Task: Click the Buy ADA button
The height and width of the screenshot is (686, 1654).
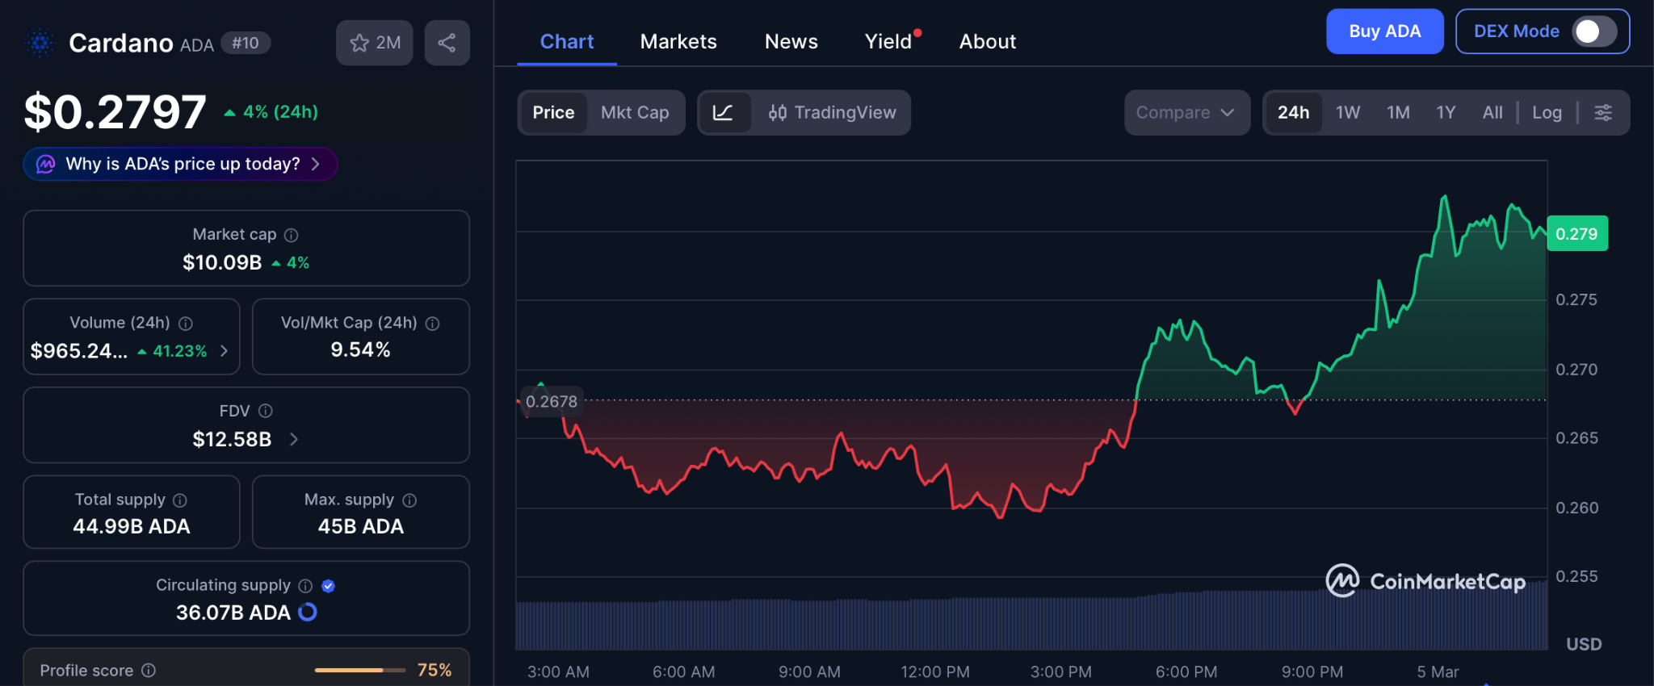Action: click(x=1384, y=31)
